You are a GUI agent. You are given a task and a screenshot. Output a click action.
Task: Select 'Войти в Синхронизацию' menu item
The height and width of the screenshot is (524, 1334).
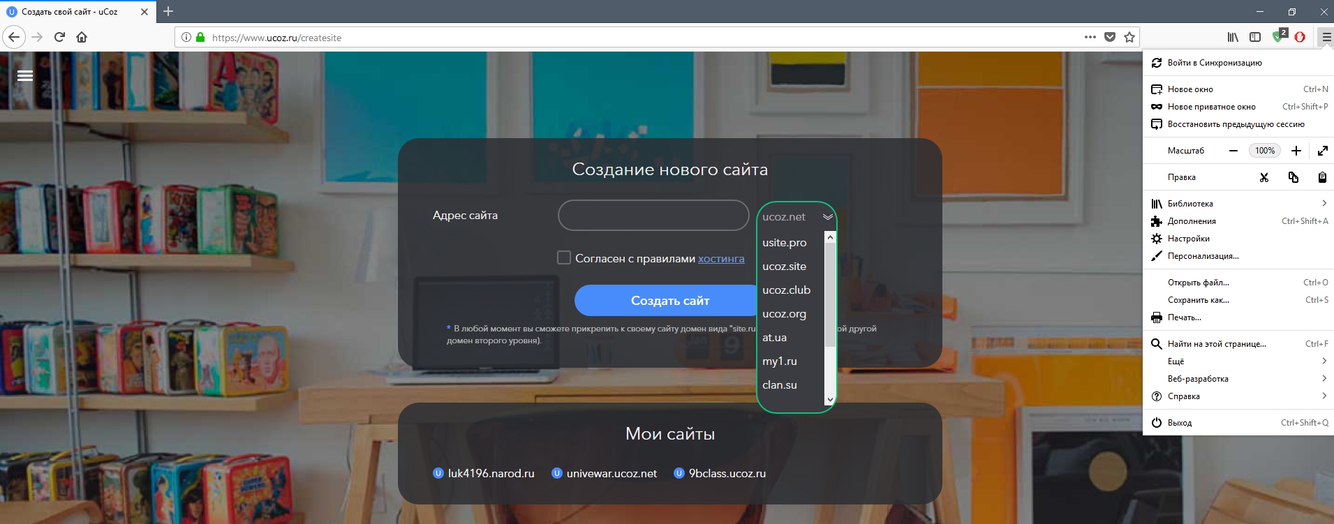[x=1238, y=63]
